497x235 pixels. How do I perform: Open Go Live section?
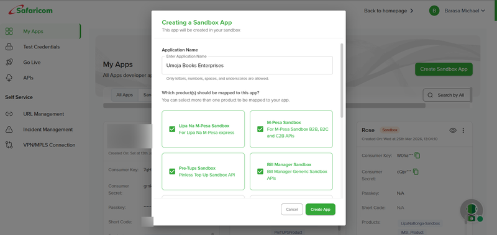click(32, 62)
